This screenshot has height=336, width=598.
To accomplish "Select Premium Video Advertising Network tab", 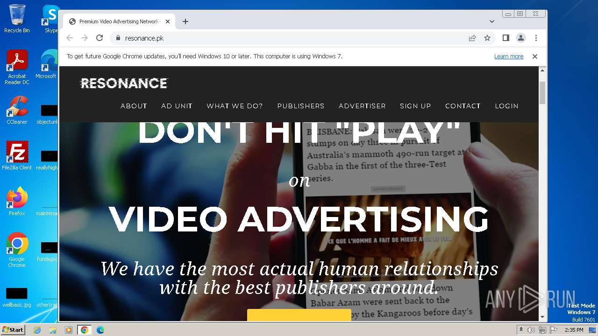I will pyautogui.click(x=119, y=21).
